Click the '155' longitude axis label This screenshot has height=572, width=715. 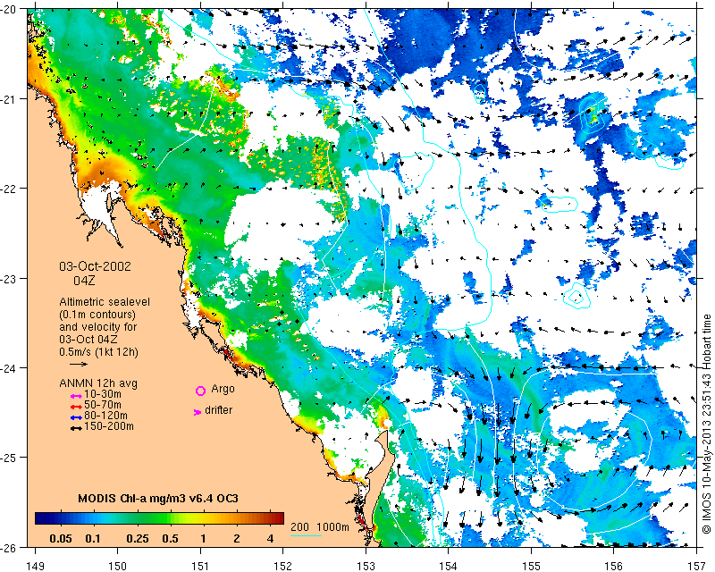click(531, 566)
